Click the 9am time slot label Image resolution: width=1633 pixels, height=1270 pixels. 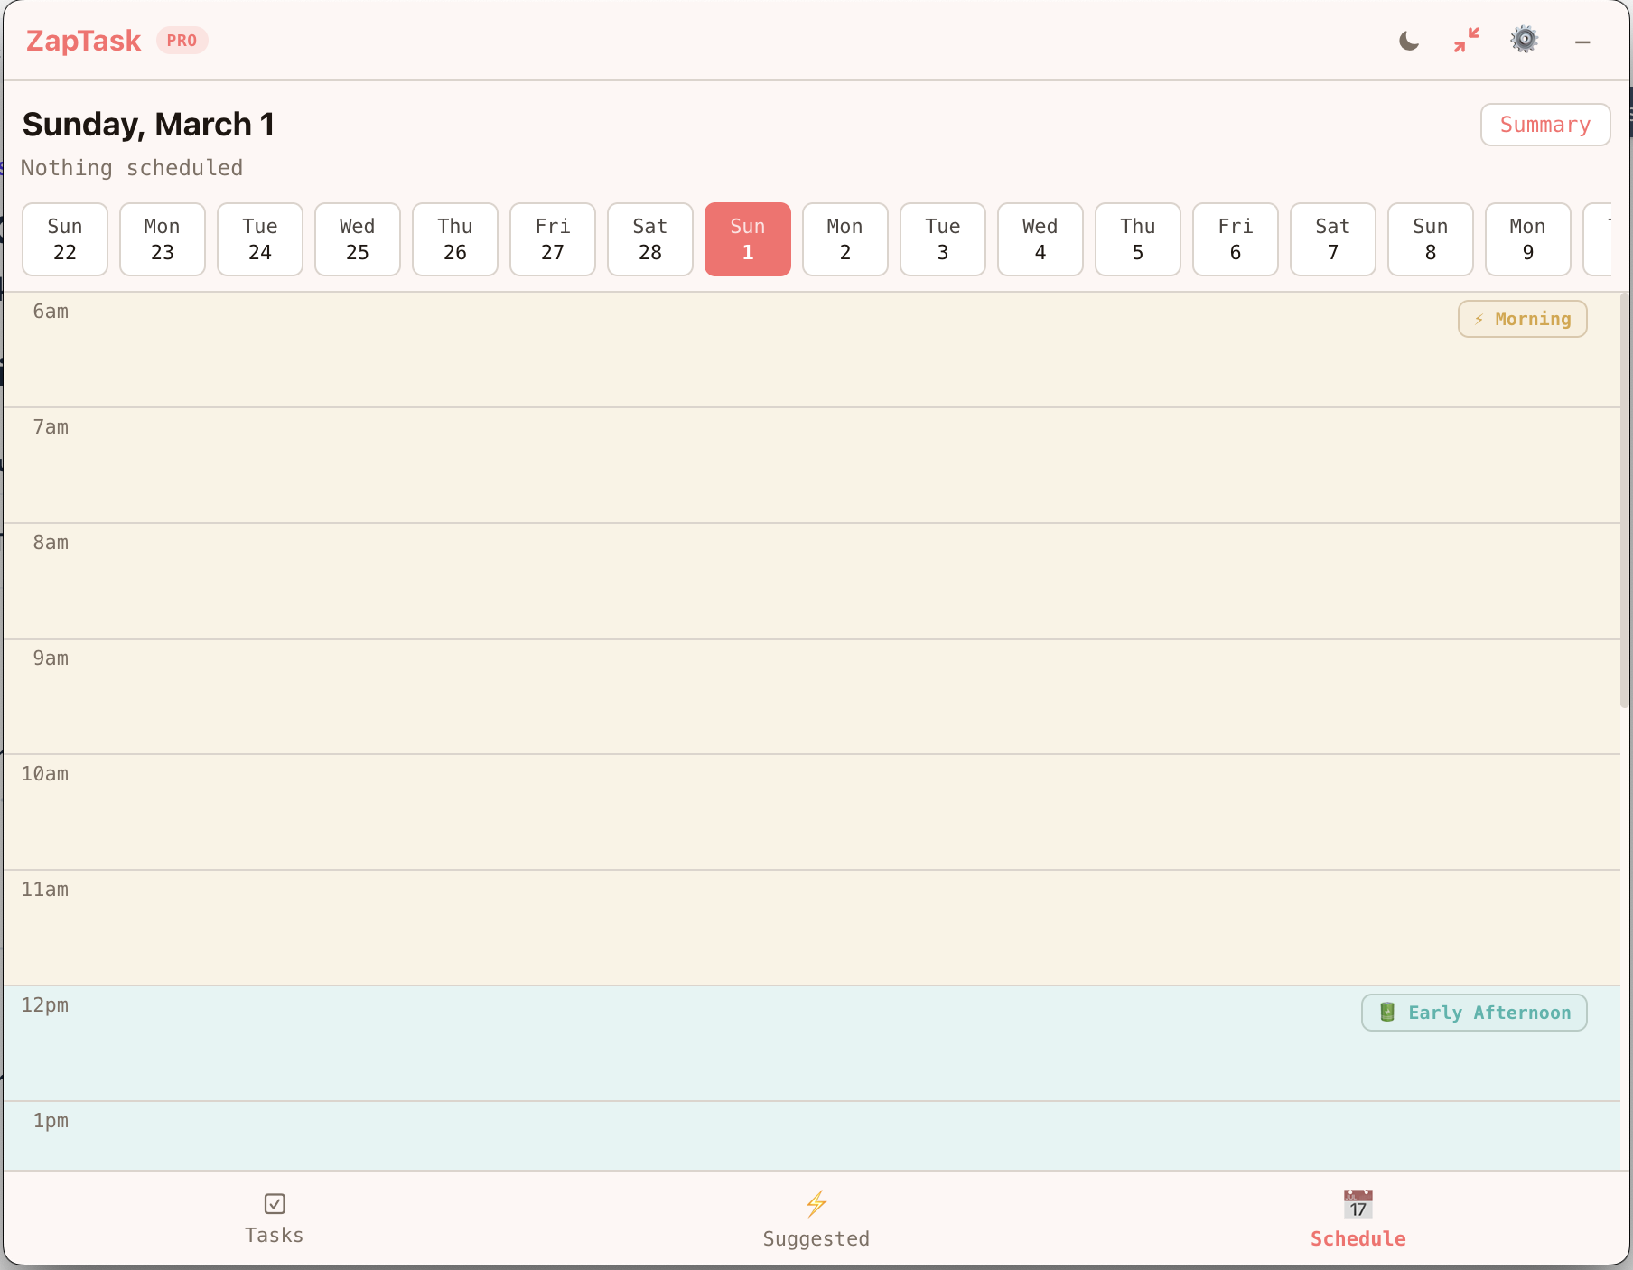click(x=51, y=658)
